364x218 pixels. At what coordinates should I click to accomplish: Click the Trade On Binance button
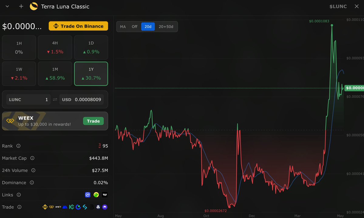coord(78,26)
